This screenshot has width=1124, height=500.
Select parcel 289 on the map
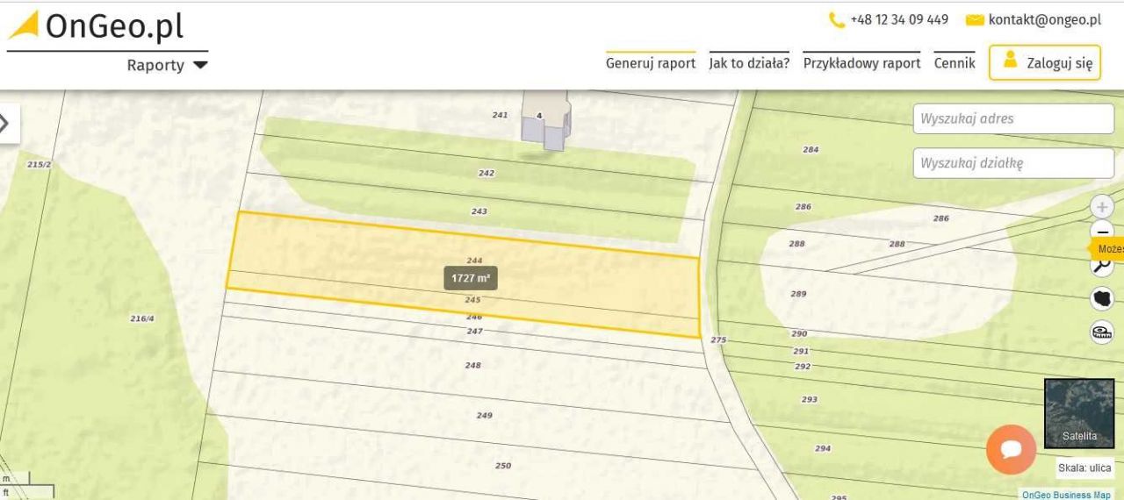click(798, 294)
